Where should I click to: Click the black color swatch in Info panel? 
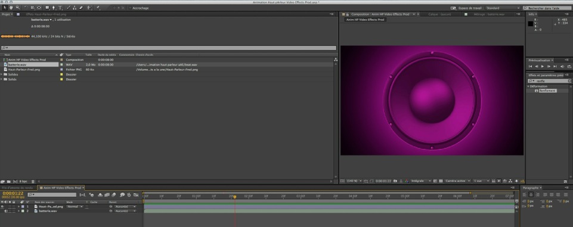(530, 24)
